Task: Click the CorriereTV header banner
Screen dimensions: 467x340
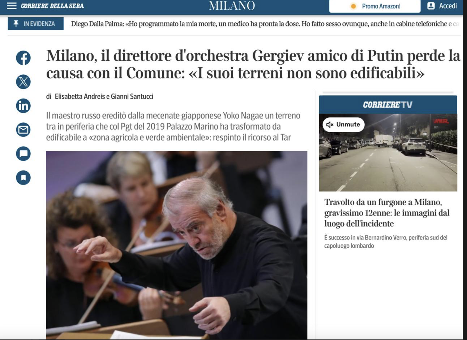Action: (x=388, y=104)
